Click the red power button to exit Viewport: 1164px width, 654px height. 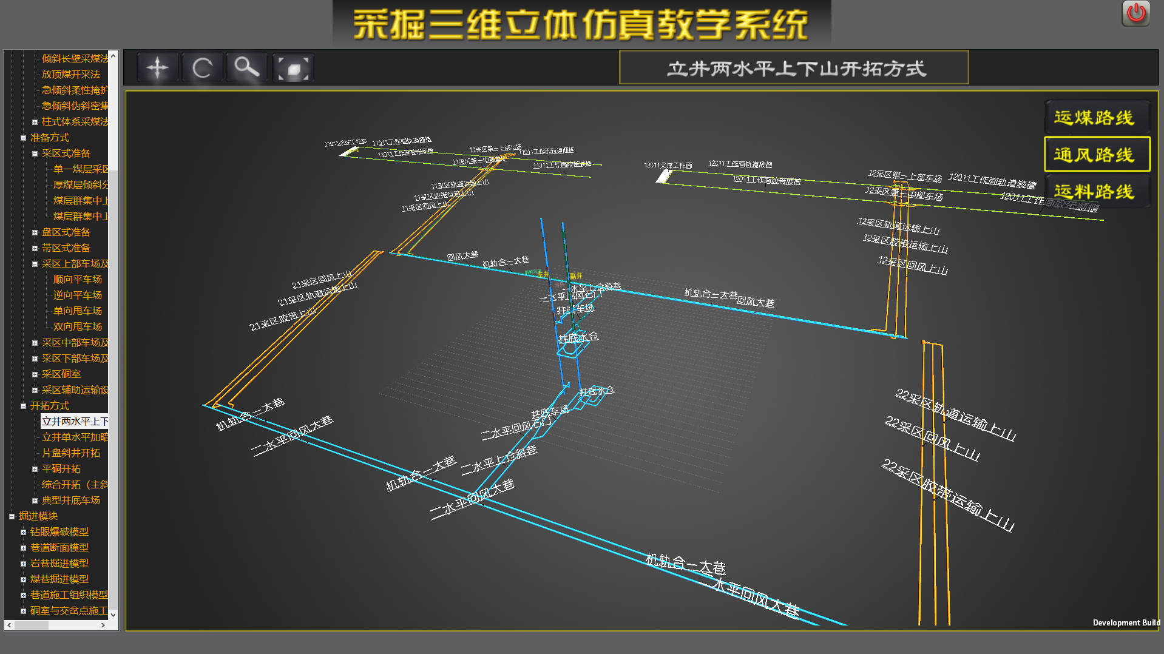coord(1135,13)
